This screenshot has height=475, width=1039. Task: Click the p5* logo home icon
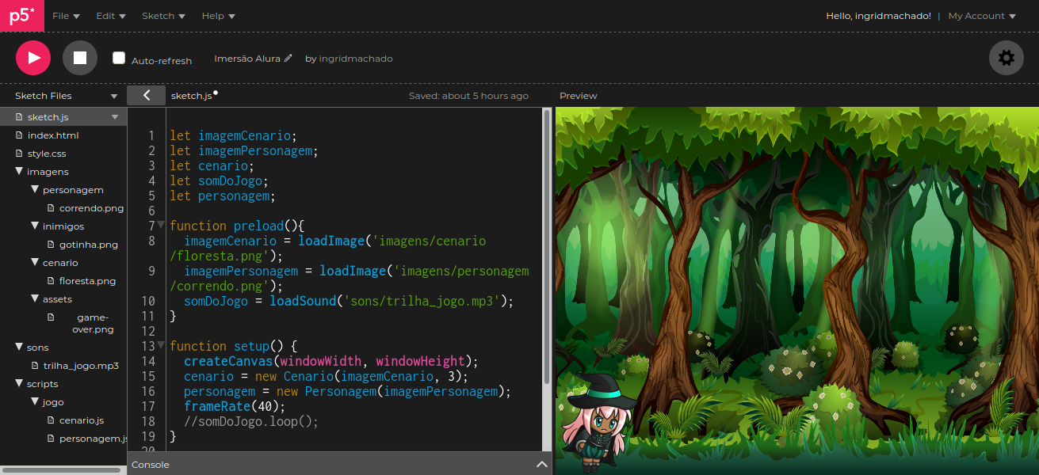point(21,16)
